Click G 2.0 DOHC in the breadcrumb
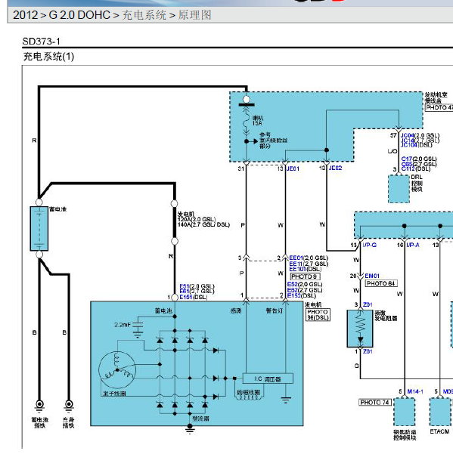The image size is (453, 454). tap(79, 15)
